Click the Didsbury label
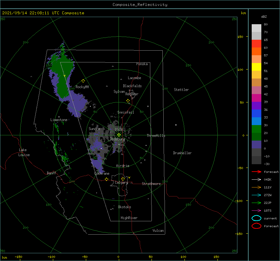Screen dimensions: 280x261 click(117, 139)
